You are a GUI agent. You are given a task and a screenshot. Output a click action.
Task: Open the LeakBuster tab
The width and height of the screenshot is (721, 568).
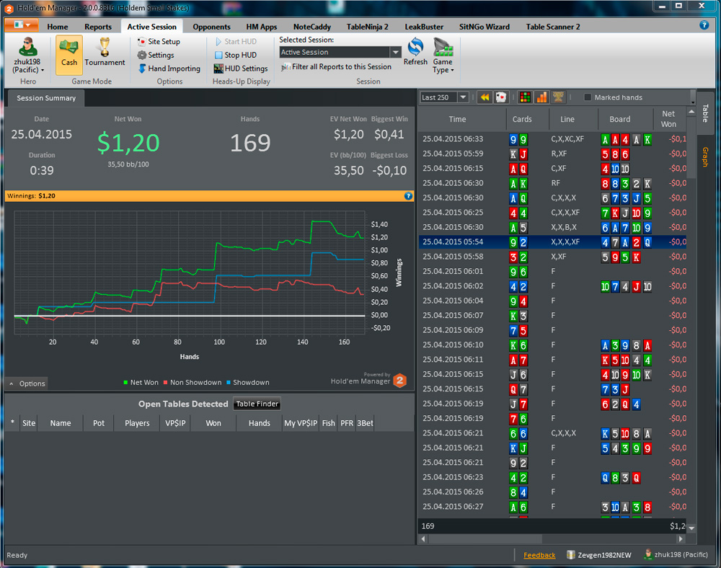[x=424, y=27]
